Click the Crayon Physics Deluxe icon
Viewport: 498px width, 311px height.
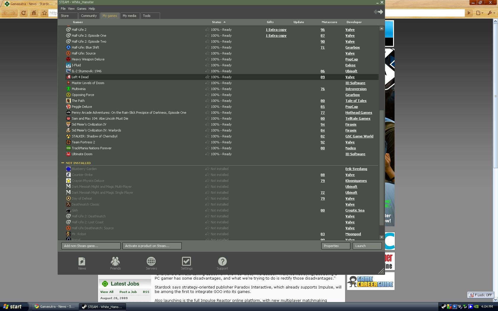pos(68,181)
